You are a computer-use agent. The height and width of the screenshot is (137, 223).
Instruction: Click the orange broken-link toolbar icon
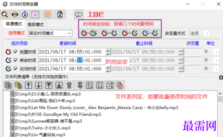(47, 14)
